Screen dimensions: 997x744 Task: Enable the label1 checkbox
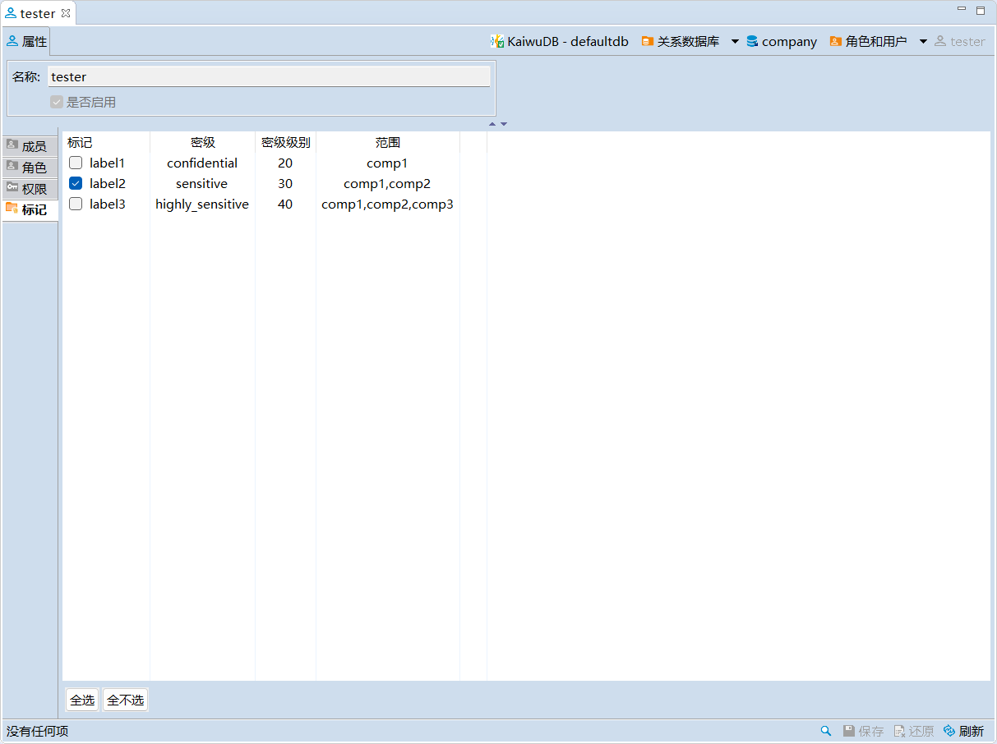(76, 163)
